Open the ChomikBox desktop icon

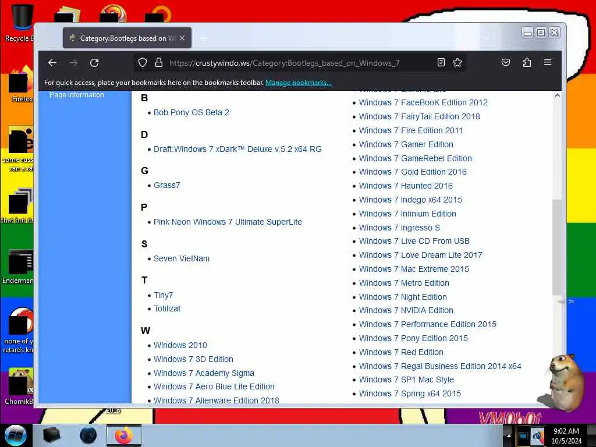[x=19, y=386]
